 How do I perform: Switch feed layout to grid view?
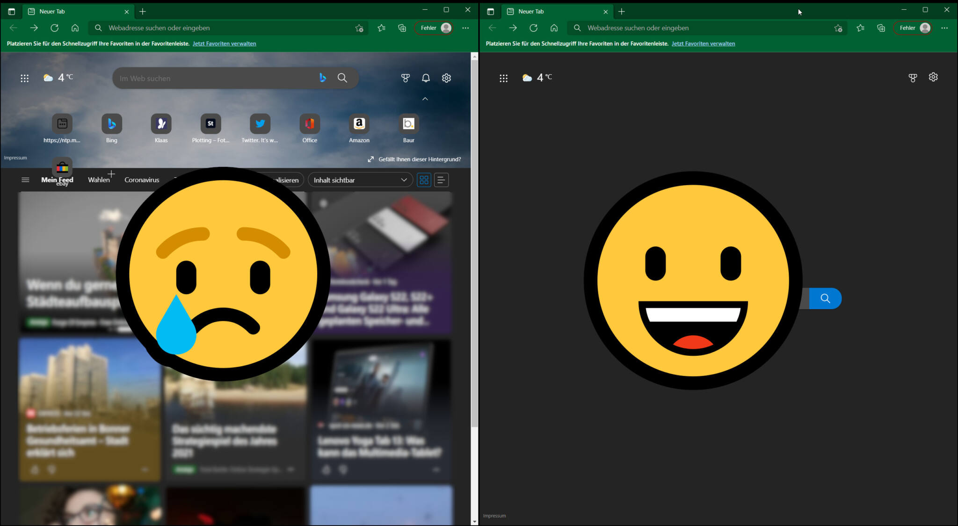424,180
